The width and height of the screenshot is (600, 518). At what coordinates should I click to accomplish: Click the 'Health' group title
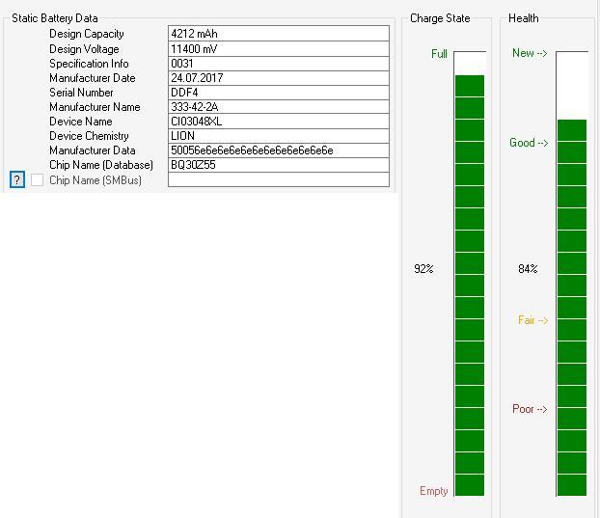click(x=523, y=18)
